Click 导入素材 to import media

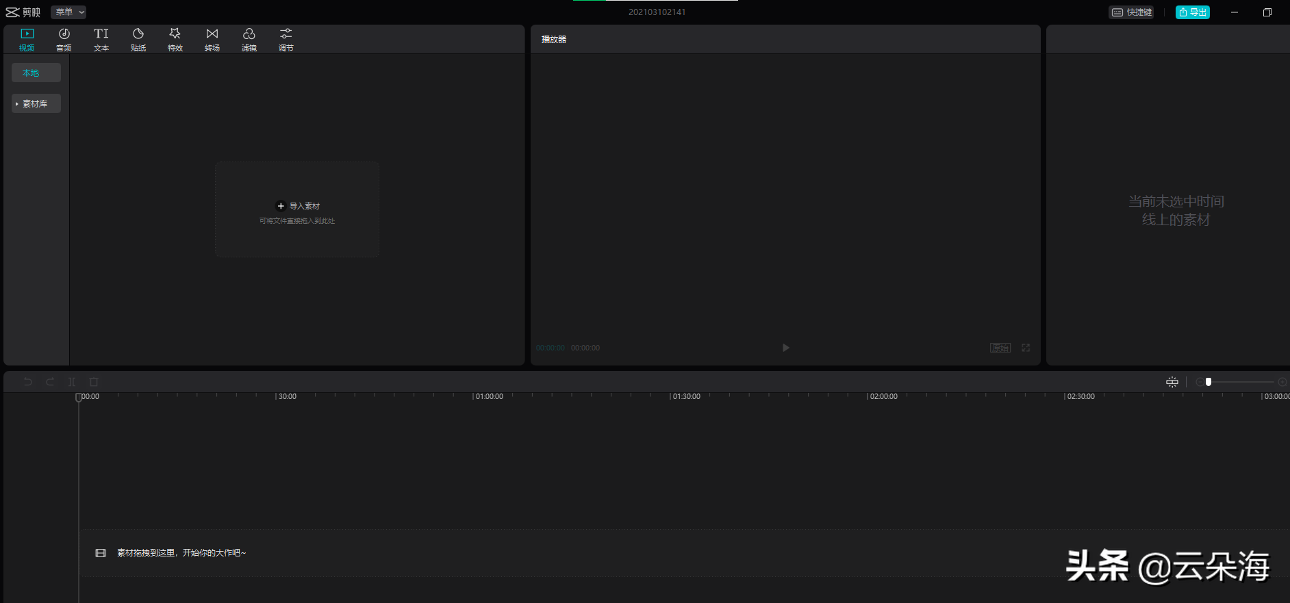(298, 206)
